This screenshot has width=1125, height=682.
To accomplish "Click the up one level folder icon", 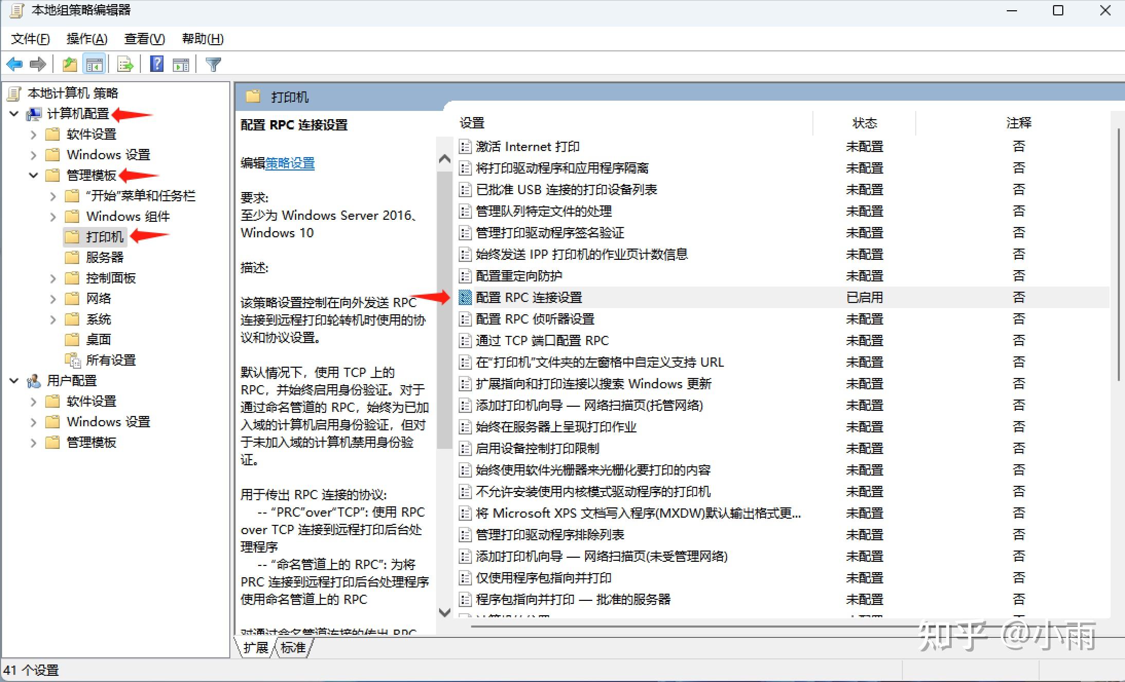I will [69, 65].
